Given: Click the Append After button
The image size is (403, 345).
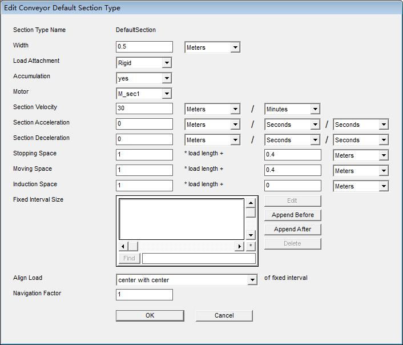Looking at the screenshot, I should pos(293,229).
